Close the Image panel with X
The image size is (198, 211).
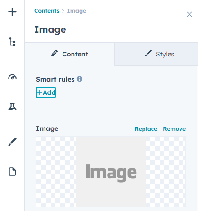pyautogui.click(x=189, y=14)
